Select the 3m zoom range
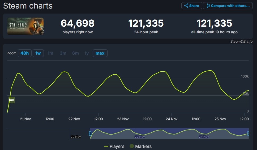The image size is (257, 150). pos(63,53)
